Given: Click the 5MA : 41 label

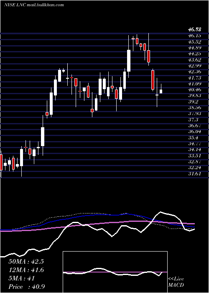Looking at the screenshot, I should coord(22,278).
